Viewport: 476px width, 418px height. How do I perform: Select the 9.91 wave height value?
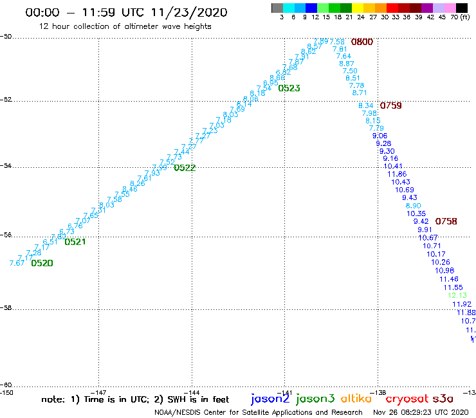tap(425, 230)
